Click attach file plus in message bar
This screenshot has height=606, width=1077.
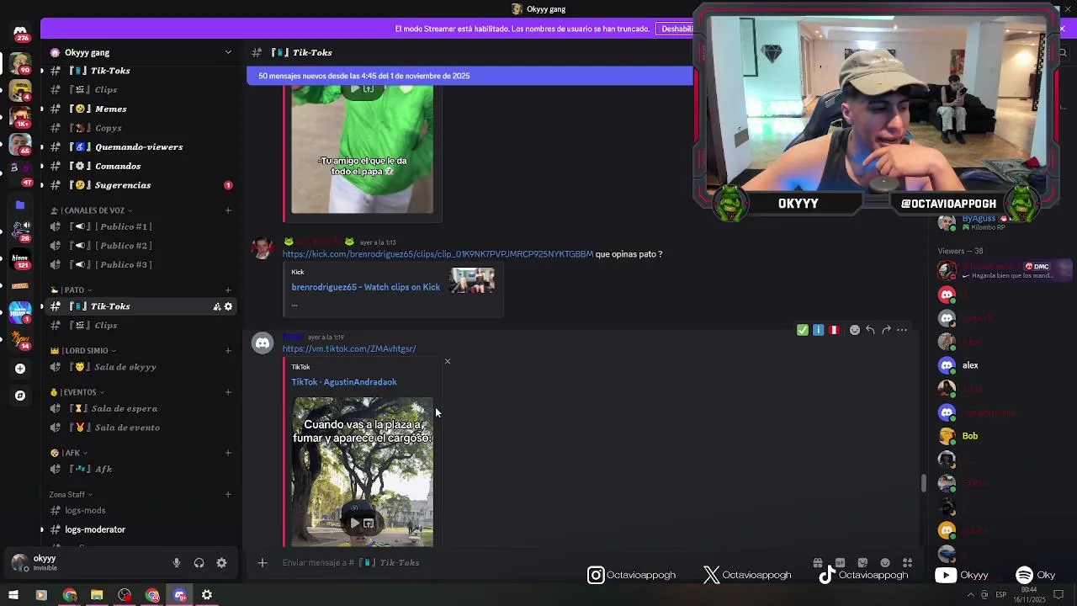pyautogui.click(x=263, y=562)
